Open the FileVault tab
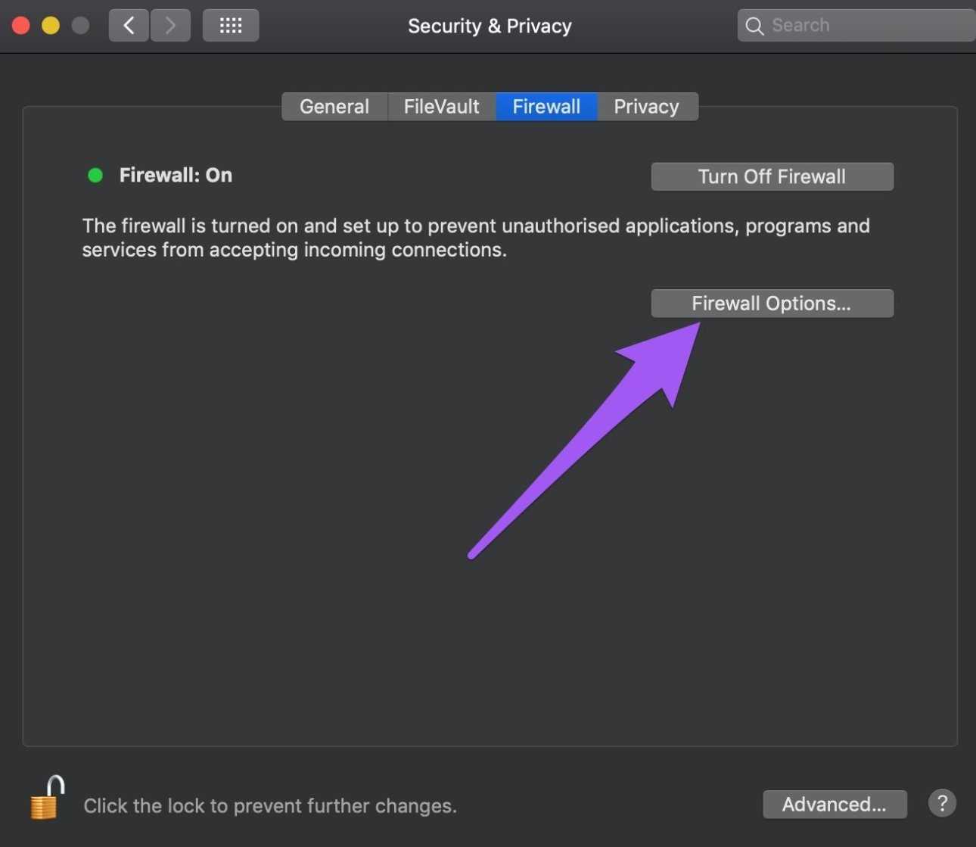 pyautogui.click(x=441, y=107)
